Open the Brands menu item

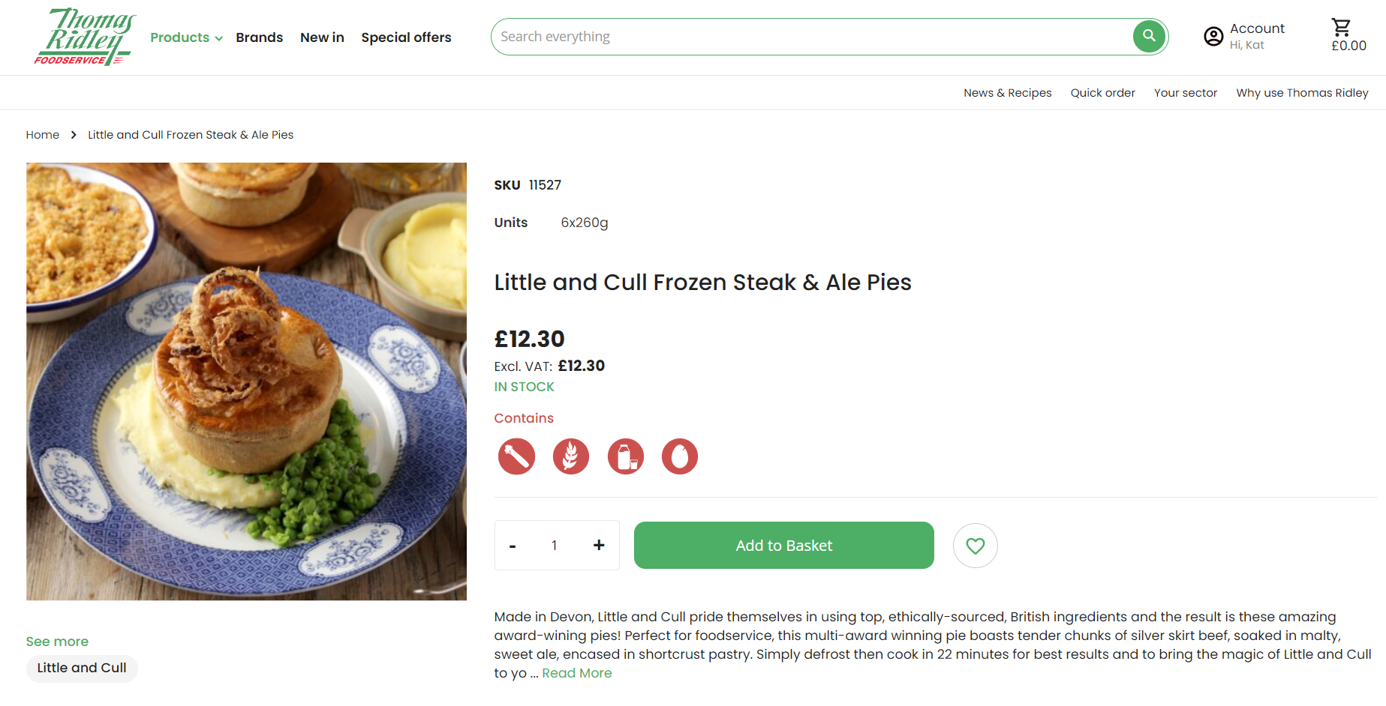click(x=259, y=37)
